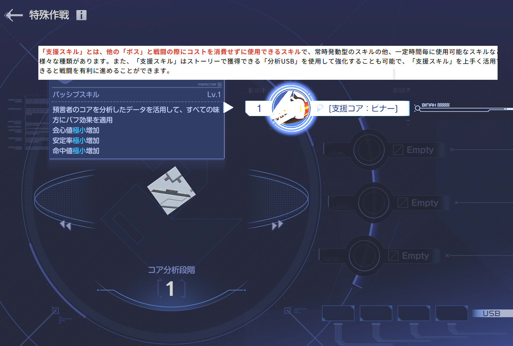Image resolution: width=513 pixels, height=346 pixels.
Task: Select the BINAH tag line
Action: coord(435,105)
